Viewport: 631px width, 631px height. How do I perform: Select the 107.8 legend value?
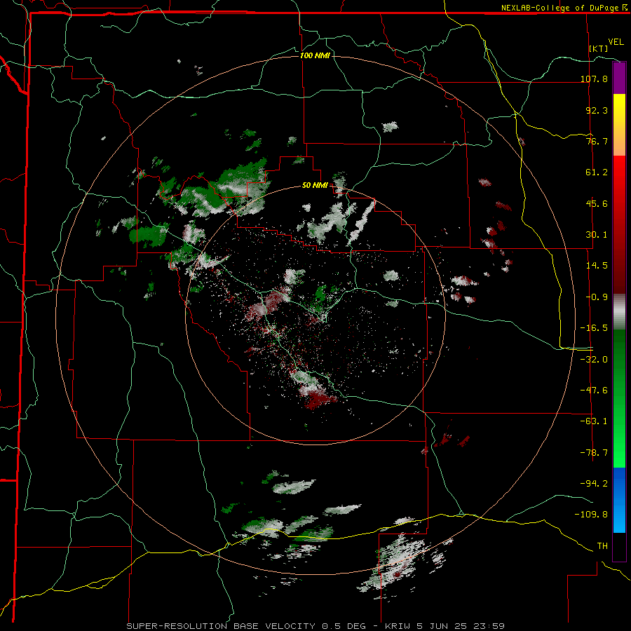[594, 79]
